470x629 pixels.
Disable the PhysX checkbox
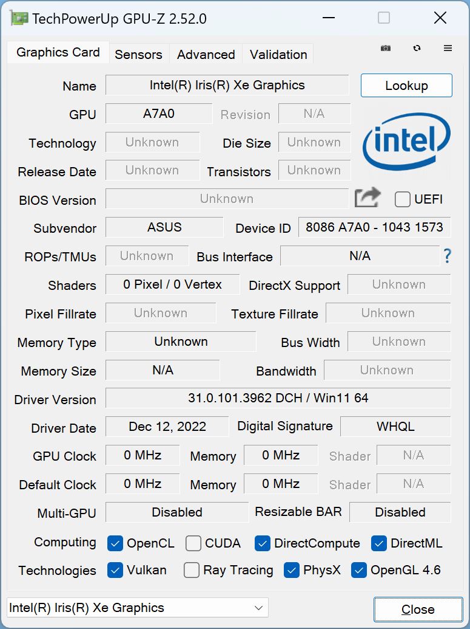point(292,570)
